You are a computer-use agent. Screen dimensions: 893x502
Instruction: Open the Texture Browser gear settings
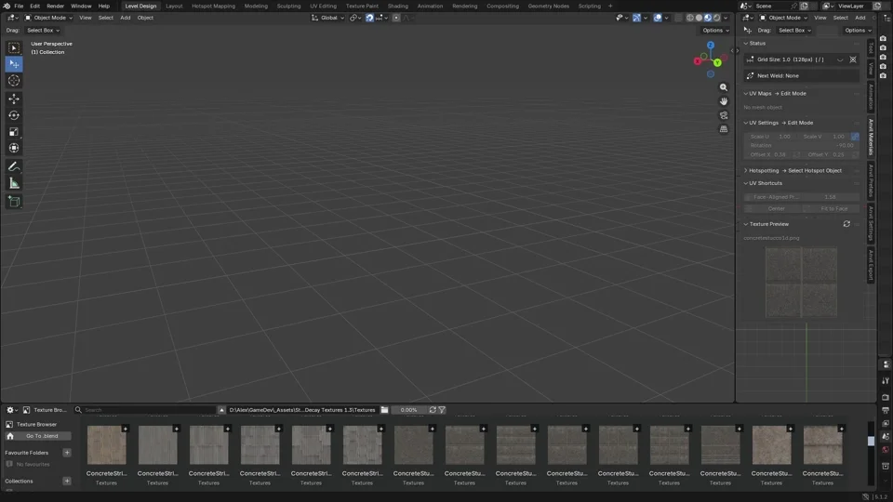11,410
